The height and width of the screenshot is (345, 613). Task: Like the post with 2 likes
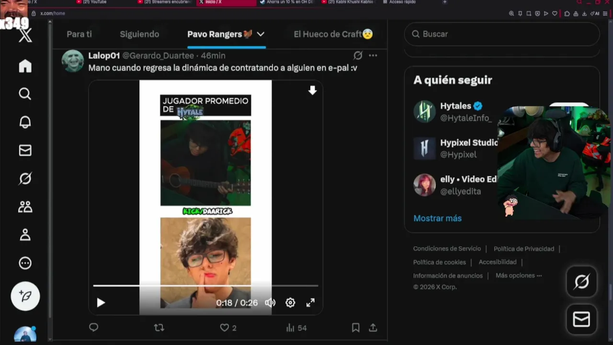pyautogui.click(x=228, y=328)
